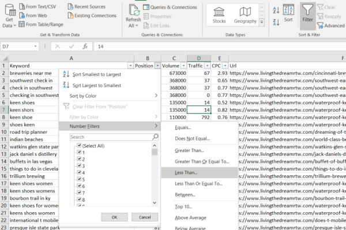
Task: Click the greyed Properties command
Action: pyautogui.click(x=157, y=17)
